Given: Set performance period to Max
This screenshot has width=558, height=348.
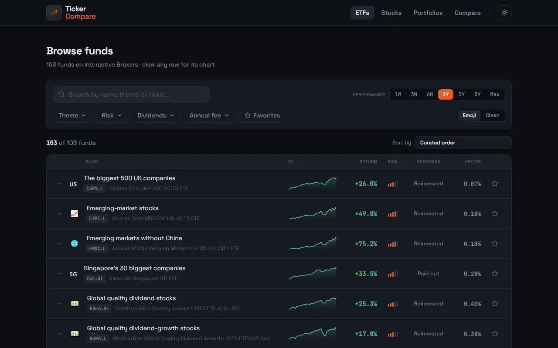Looking at the screenshot, I should click(495, 94).
